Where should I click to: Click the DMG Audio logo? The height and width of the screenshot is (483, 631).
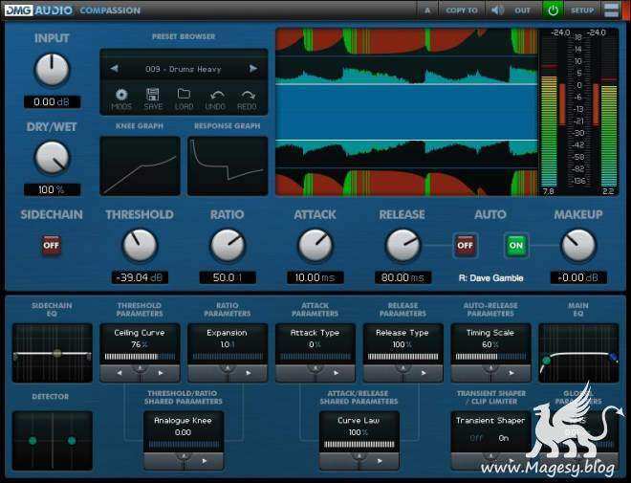(38, 11)
